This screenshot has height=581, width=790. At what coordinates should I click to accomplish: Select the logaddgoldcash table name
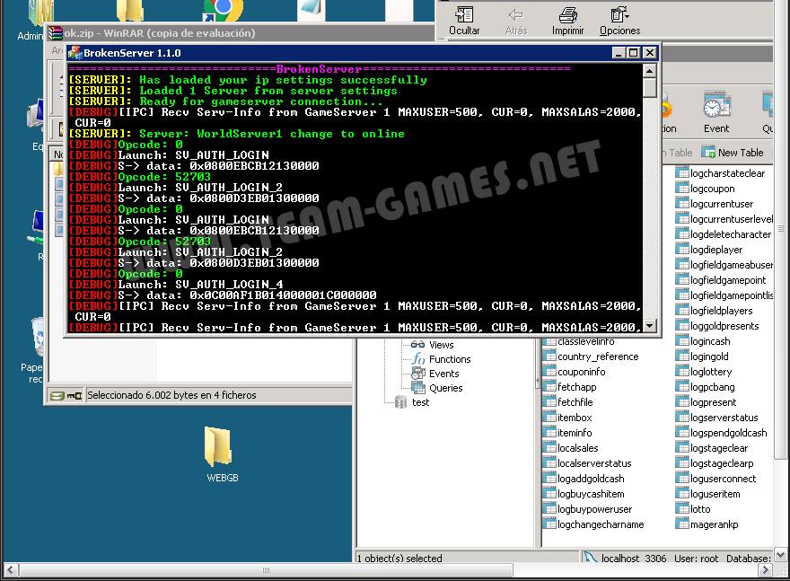point(591,479)
